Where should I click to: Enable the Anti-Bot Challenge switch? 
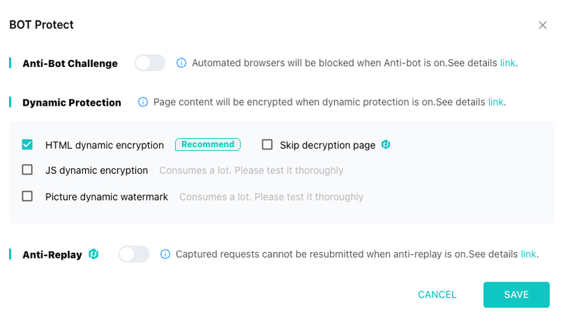point(150,63)
